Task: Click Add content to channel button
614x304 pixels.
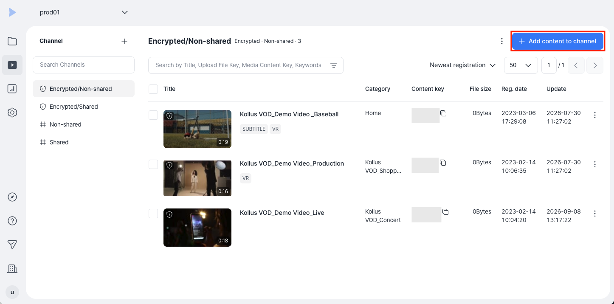Action: [x=558, y=41]
